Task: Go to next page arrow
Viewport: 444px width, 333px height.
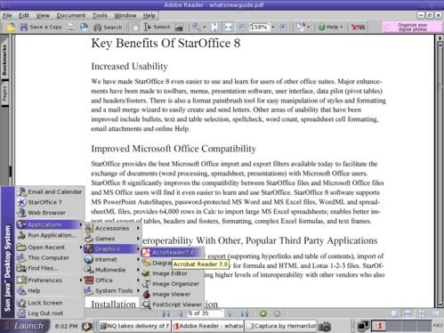Action: point(230,313)
